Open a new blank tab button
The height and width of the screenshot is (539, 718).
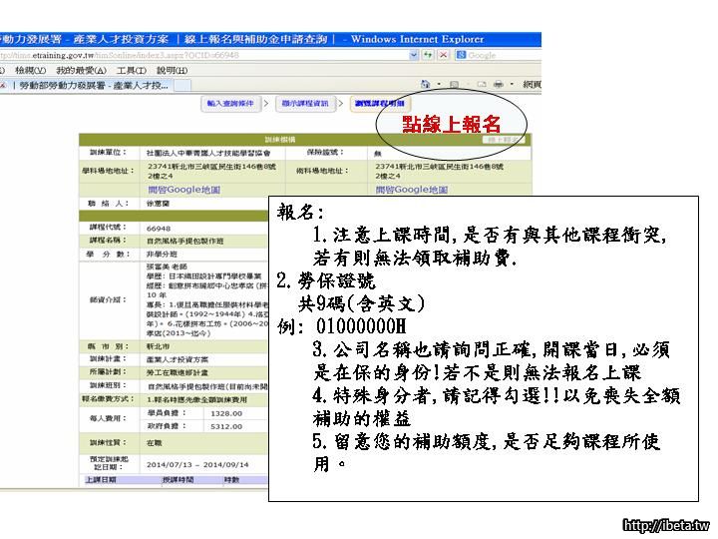(181, 87)
